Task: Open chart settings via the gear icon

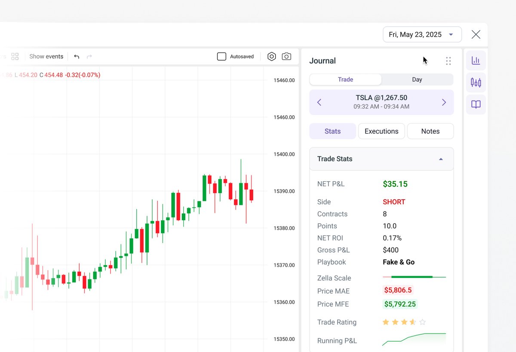Action: click(271, 56)
